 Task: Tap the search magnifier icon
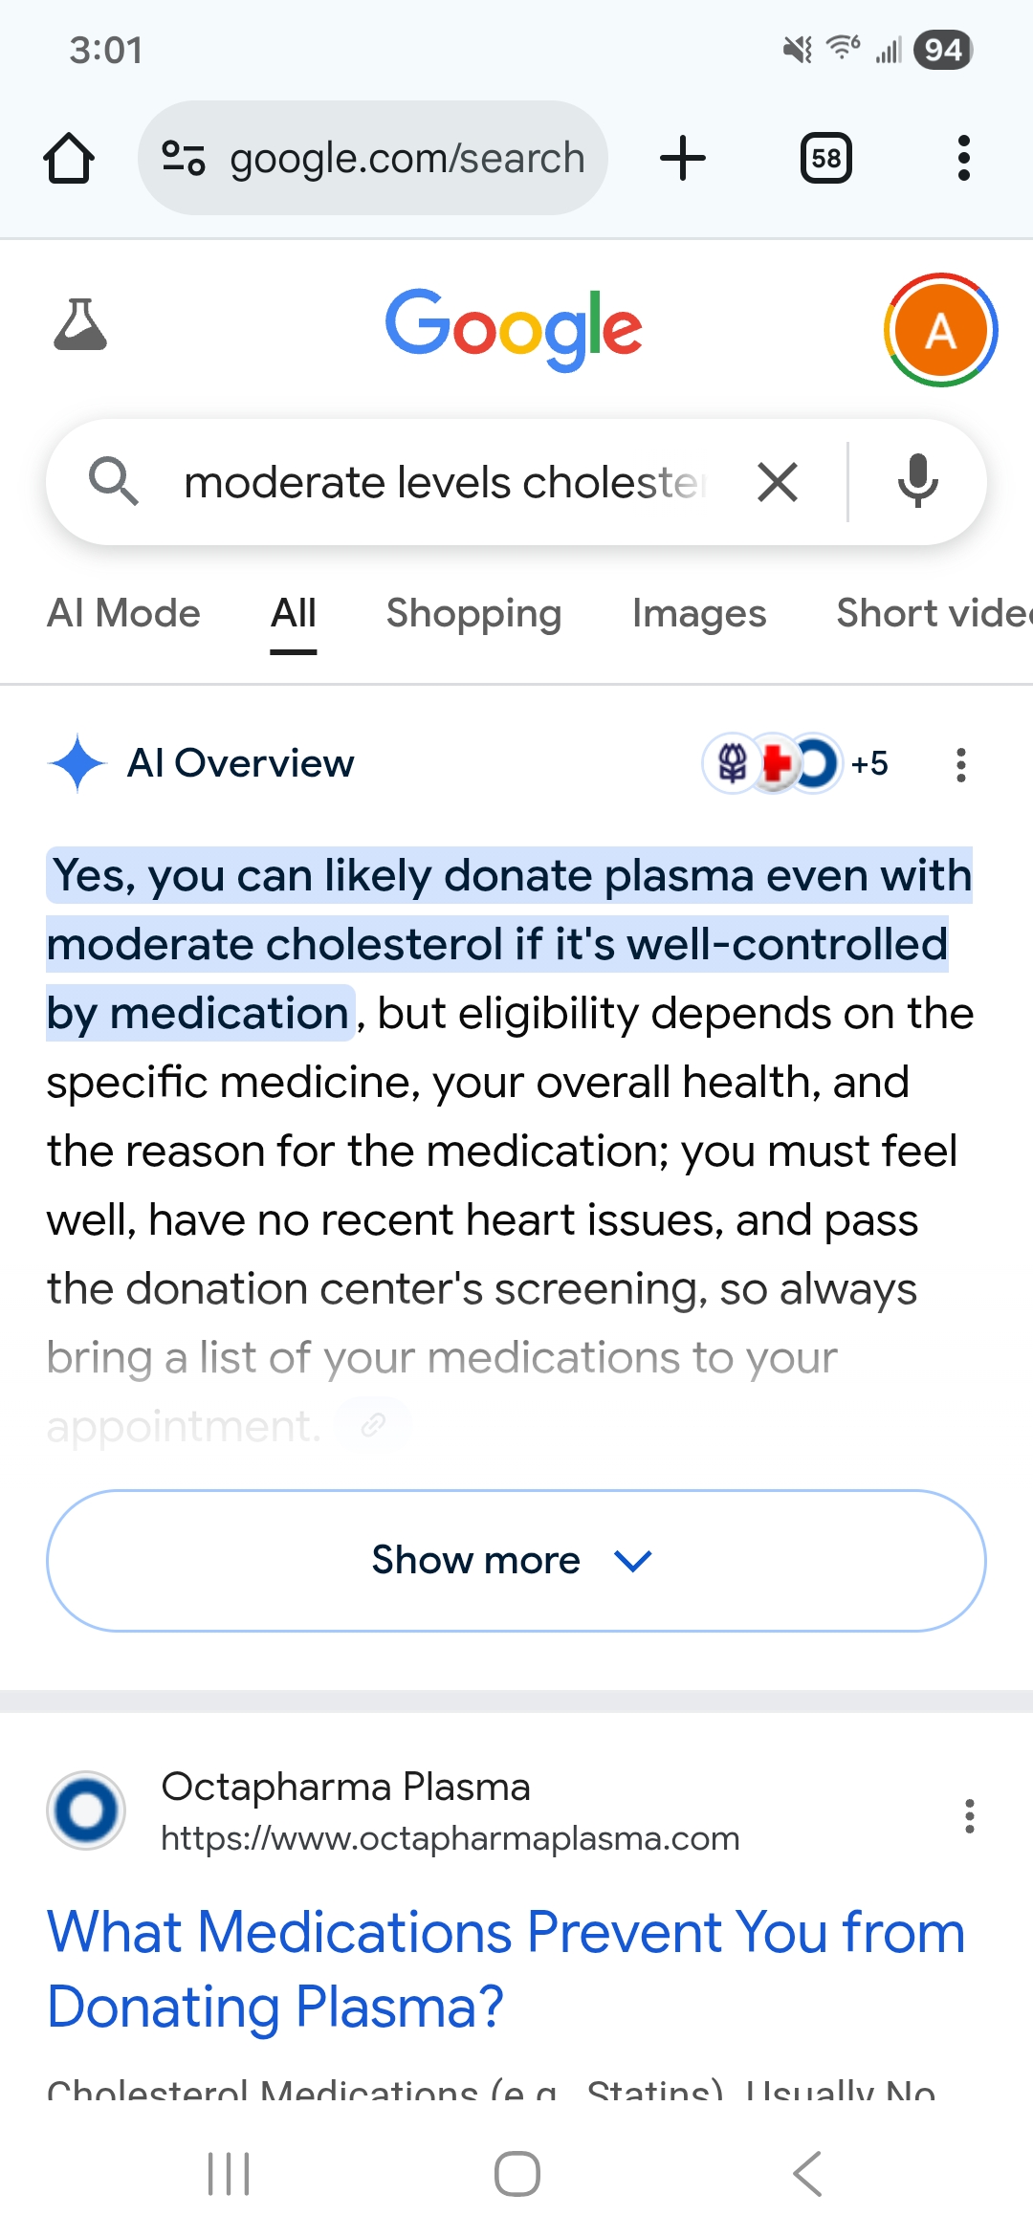tap(113, 481)
